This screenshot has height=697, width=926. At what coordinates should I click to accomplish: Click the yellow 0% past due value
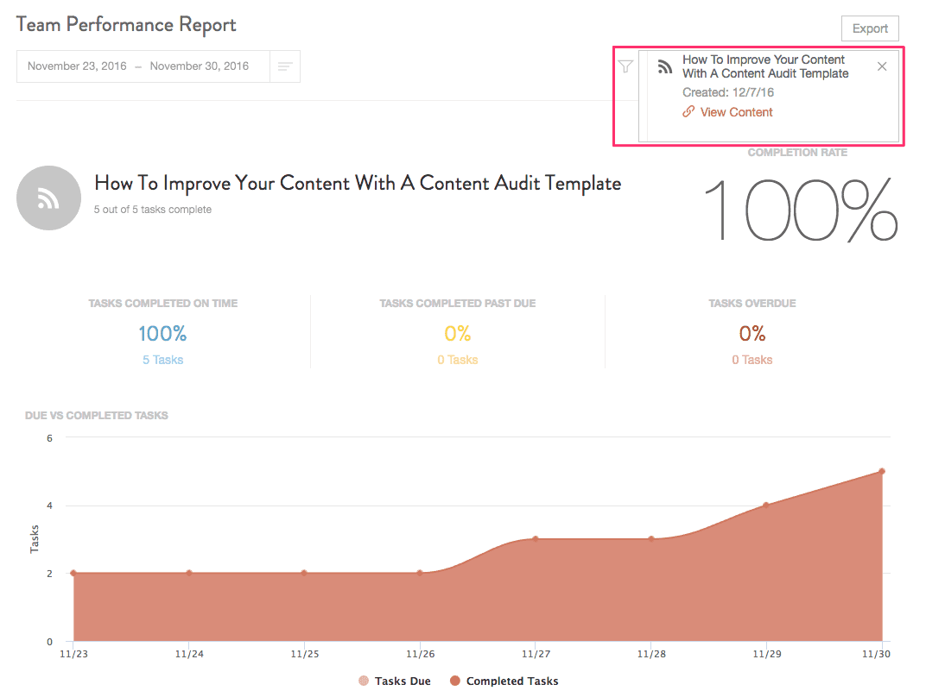tap(458, 333)
